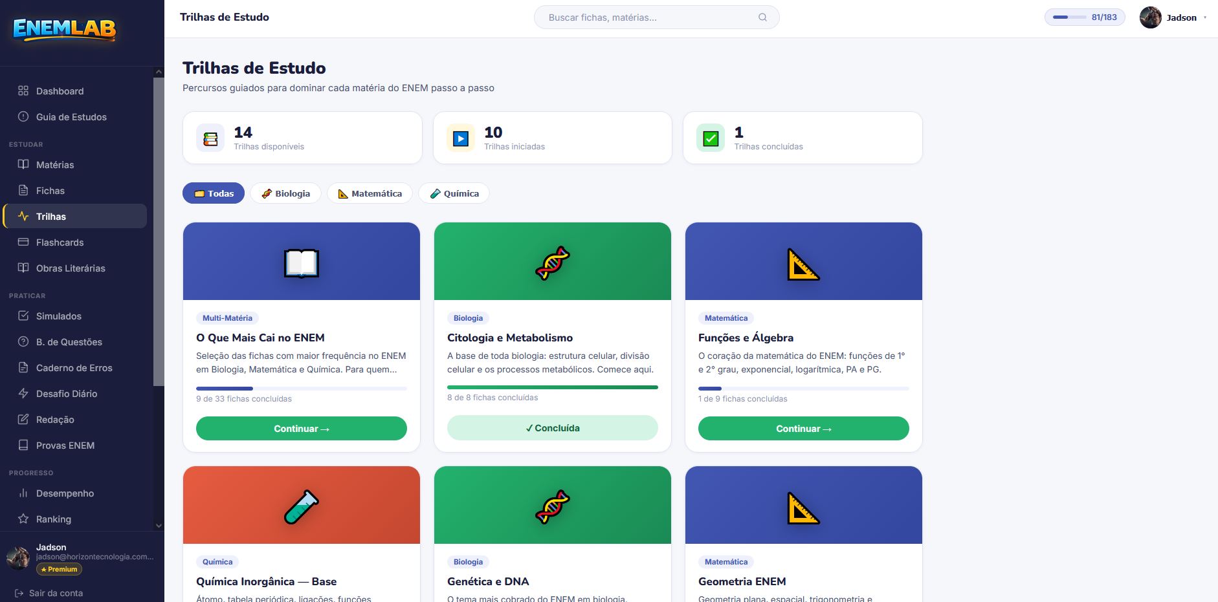Click the Desafio Diário lightning icon
The width and height of the screenshot is (1218, 602).
point(23,393)
